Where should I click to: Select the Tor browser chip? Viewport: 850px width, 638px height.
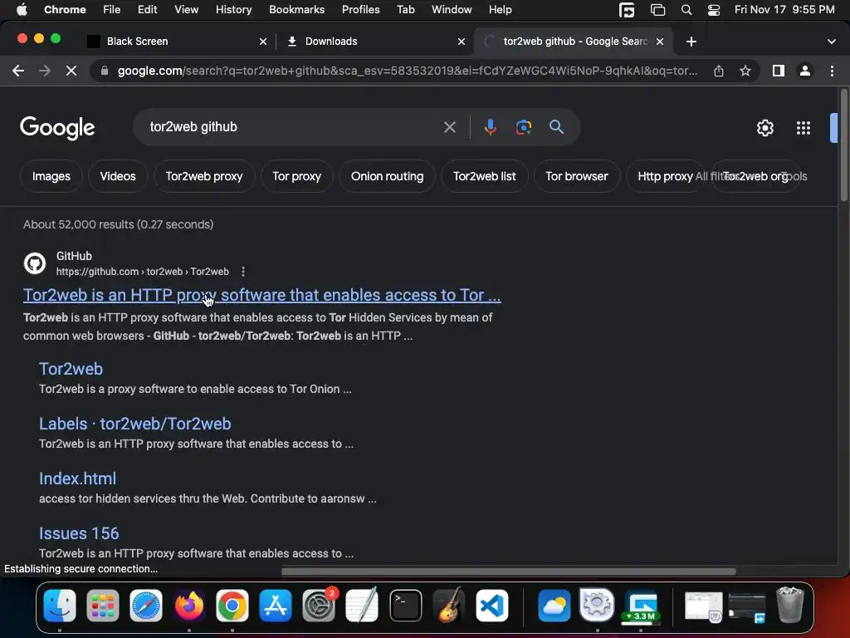577,176
